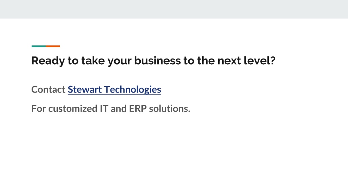
Task: Click the word next in the heading
Action: [x=229, y=61]
